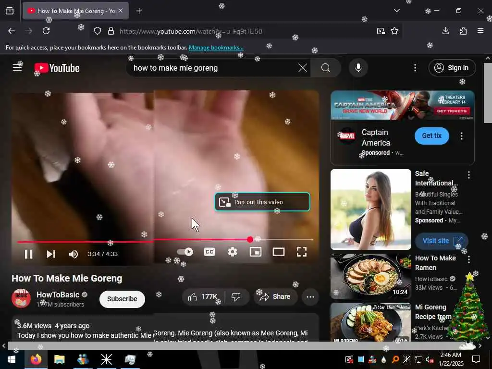
Task: Open a new browser tab
Action: coord(139,11)
